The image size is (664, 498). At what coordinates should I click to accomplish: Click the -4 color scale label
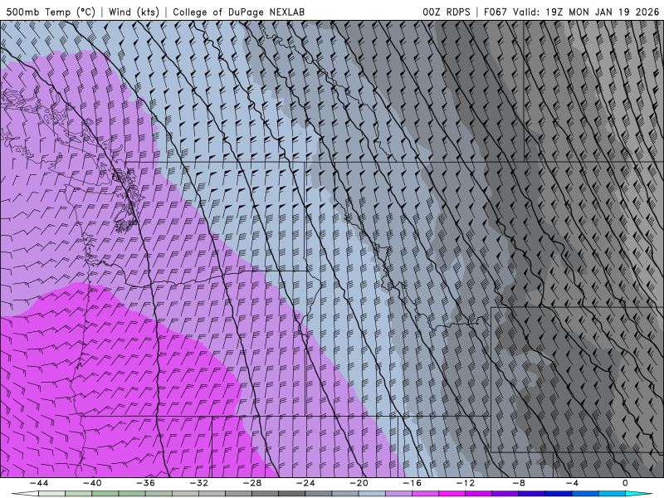pyautogui.click(x=572, y=483)
